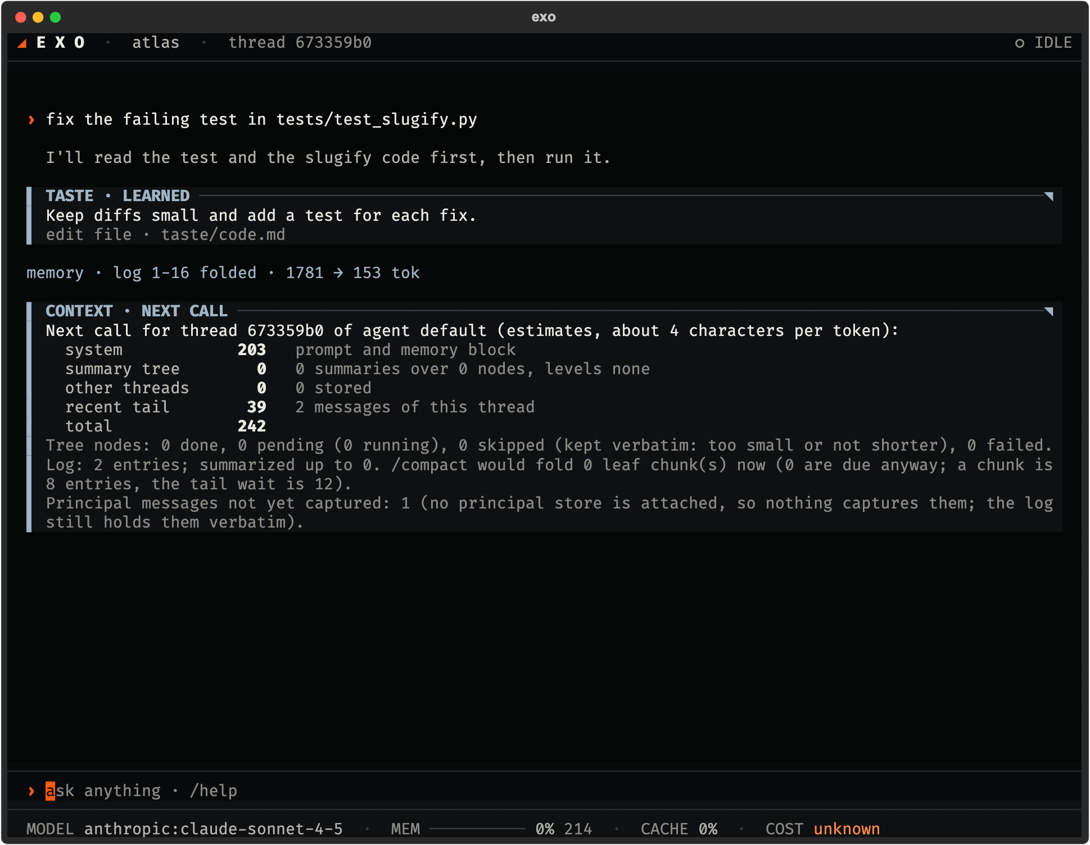Click the 'CONTEXT · NEXT CALL' block heading

(x=137, y=311)
